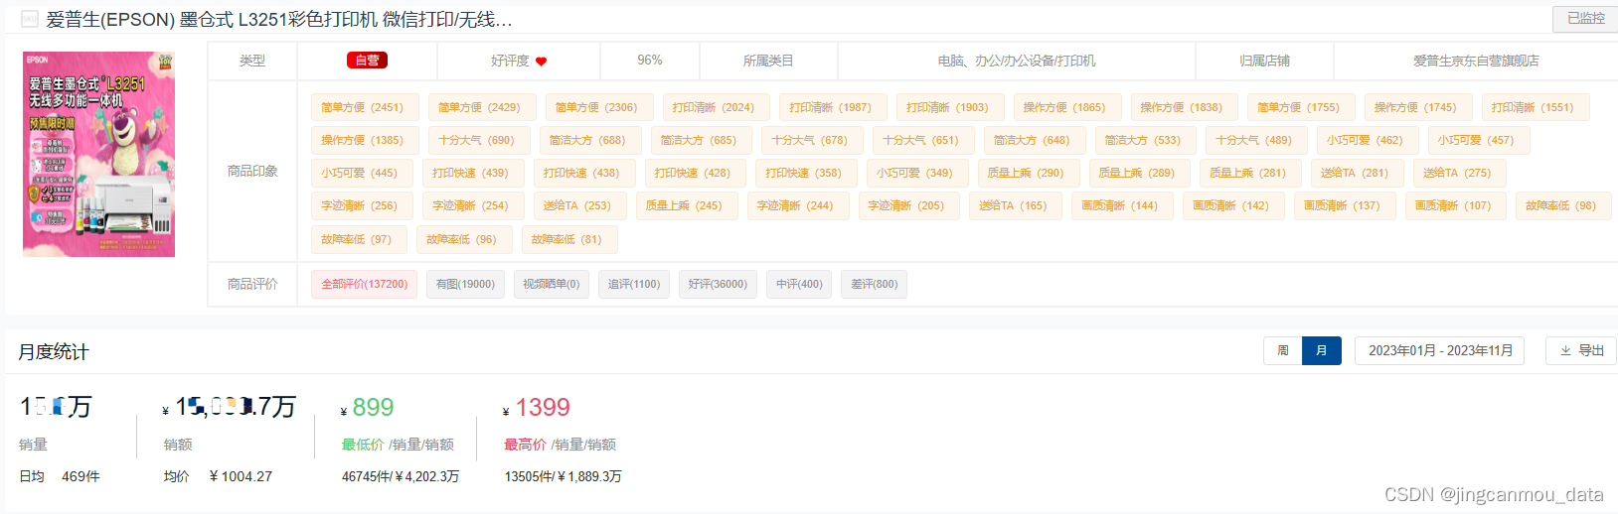The width and height of the screenshot is (1618, 514).
Task: Click the category path 电脑、办公/办公设备/打印机
Action: [x=1016, y=61]
